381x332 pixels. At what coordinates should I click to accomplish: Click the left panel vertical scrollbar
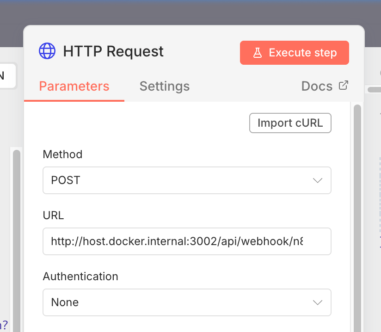tap(17, 240)
